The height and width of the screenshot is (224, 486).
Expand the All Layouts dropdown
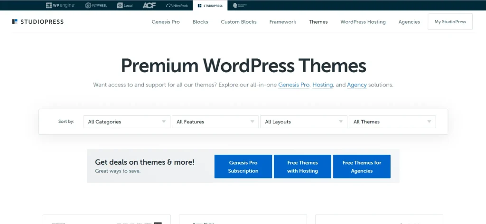coord(303,122)
